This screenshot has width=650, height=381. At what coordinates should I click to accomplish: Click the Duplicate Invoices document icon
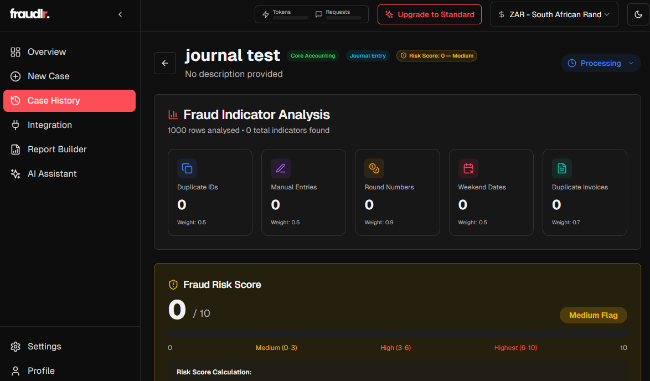(x=562, y=168)
